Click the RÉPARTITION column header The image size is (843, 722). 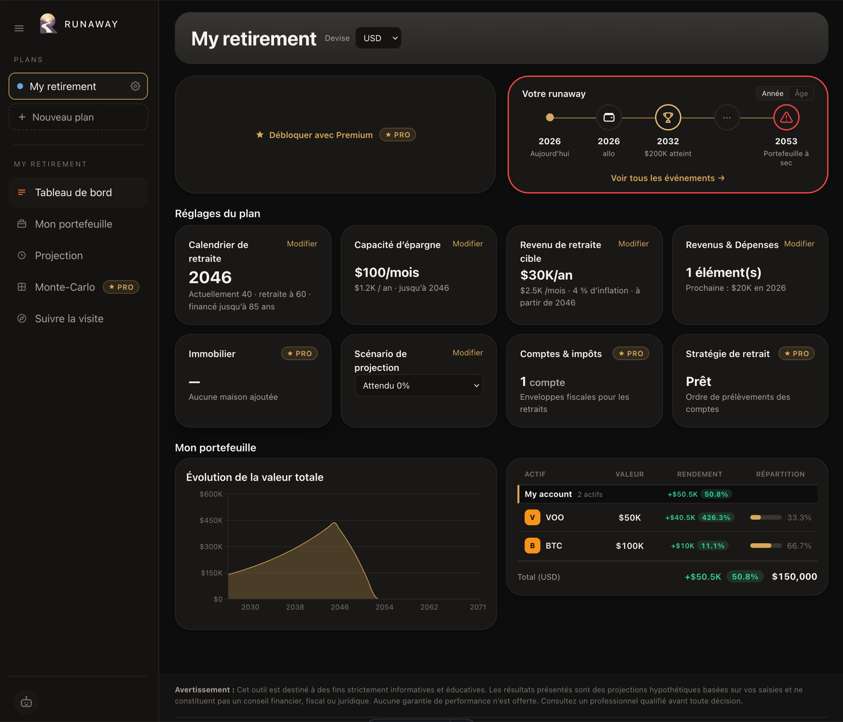[780, 474]
